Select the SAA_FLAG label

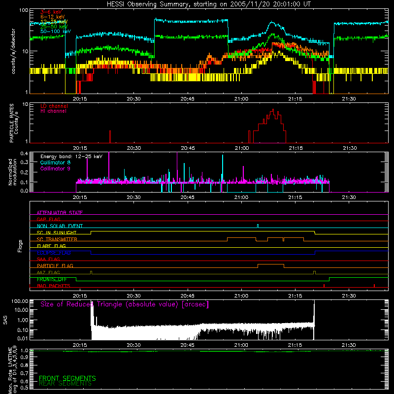[48, 259]
